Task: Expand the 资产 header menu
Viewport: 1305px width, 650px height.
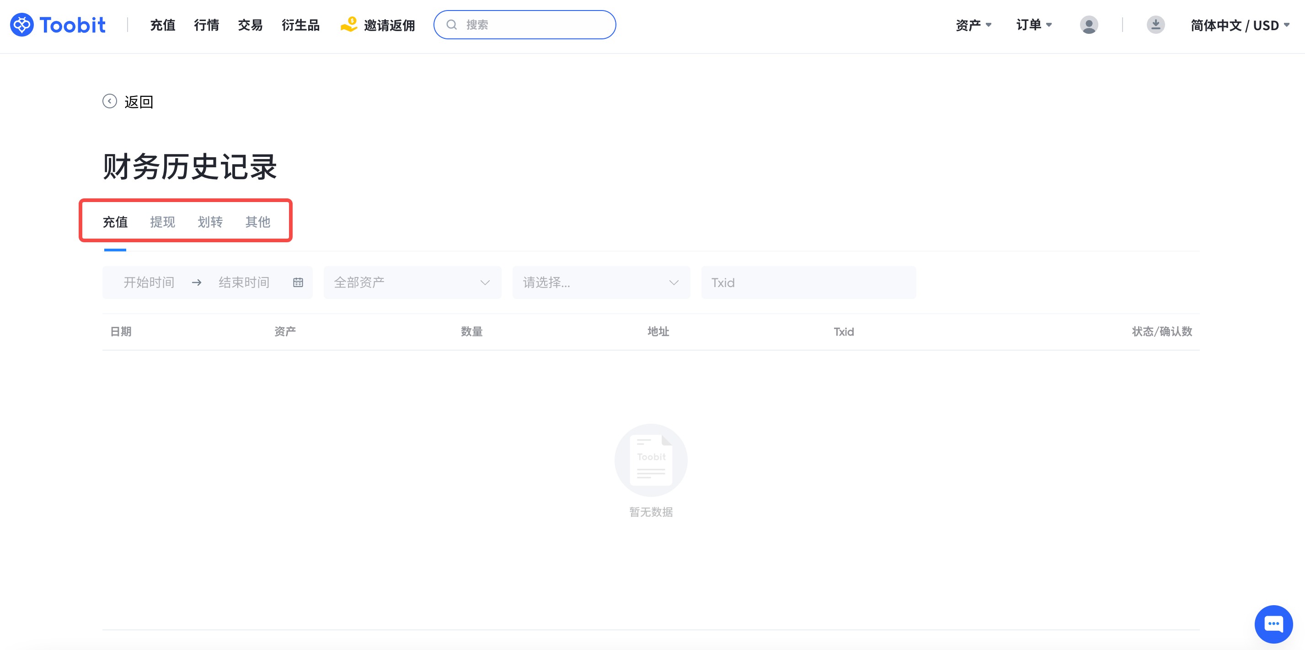Action: 973,25
